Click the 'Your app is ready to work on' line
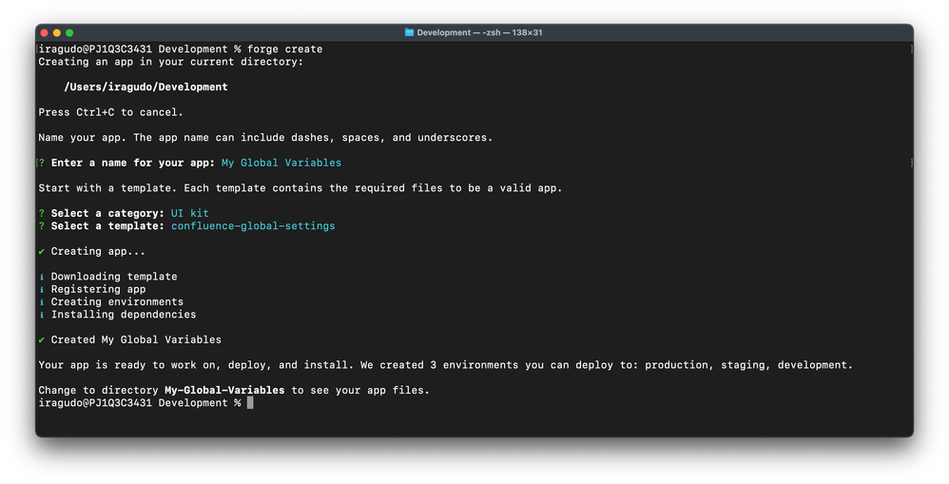This screenshot has height=484, width=949. 445,365
